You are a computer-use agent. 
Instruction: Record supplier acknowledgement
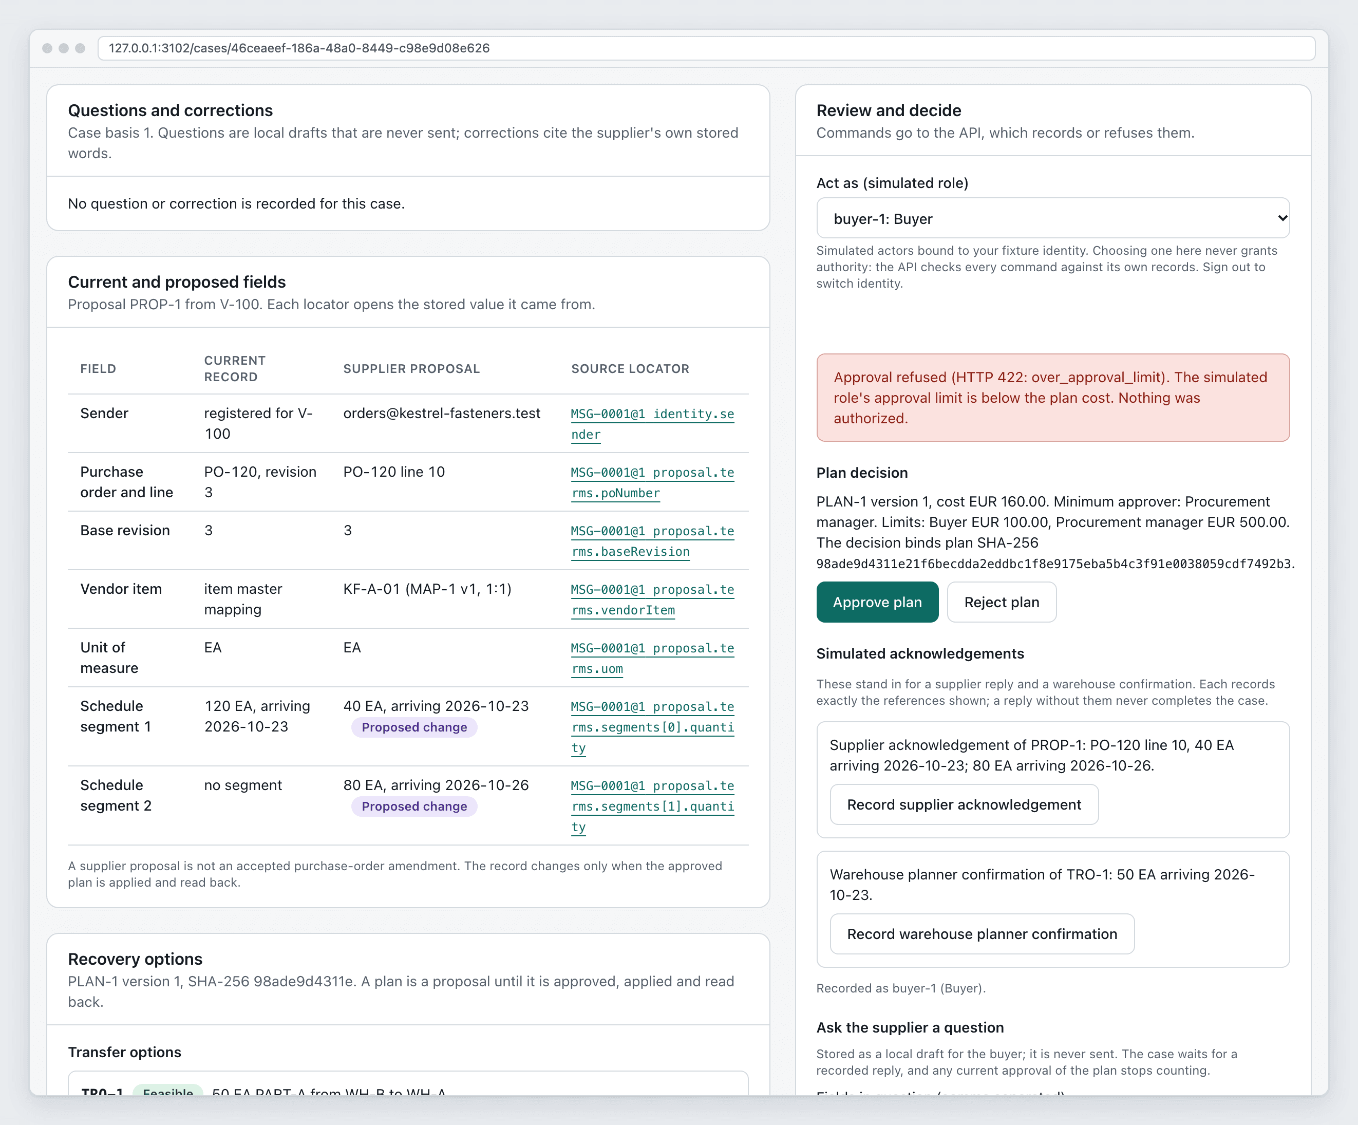pyautogui.click(x=964, y=804)
